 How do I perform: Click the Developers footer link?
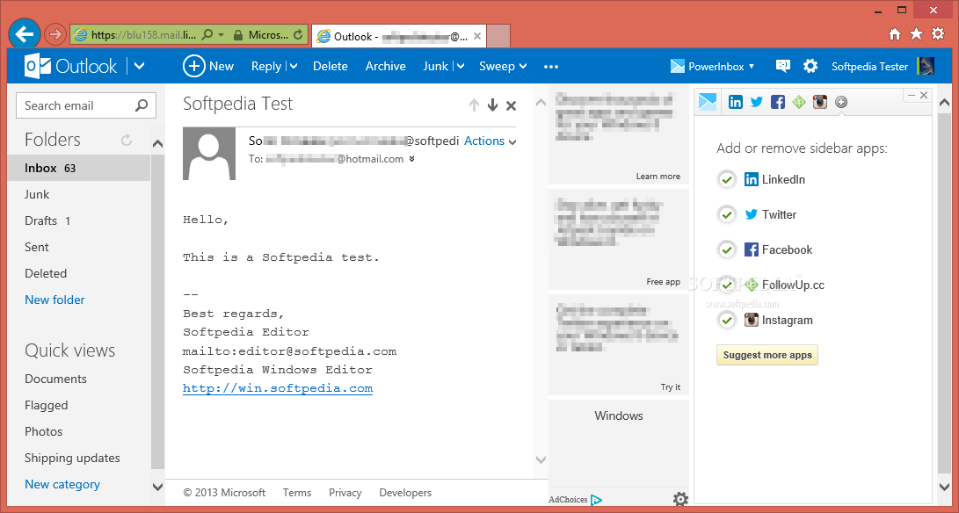(x=405, y=493)
